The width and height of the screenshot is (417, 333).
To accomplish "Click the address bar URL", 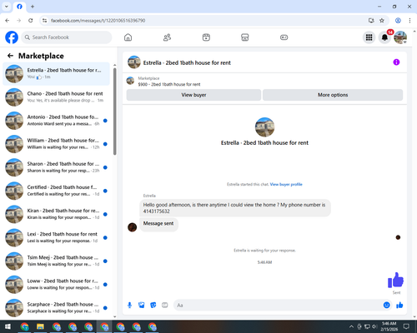I will tap(98, 21).
